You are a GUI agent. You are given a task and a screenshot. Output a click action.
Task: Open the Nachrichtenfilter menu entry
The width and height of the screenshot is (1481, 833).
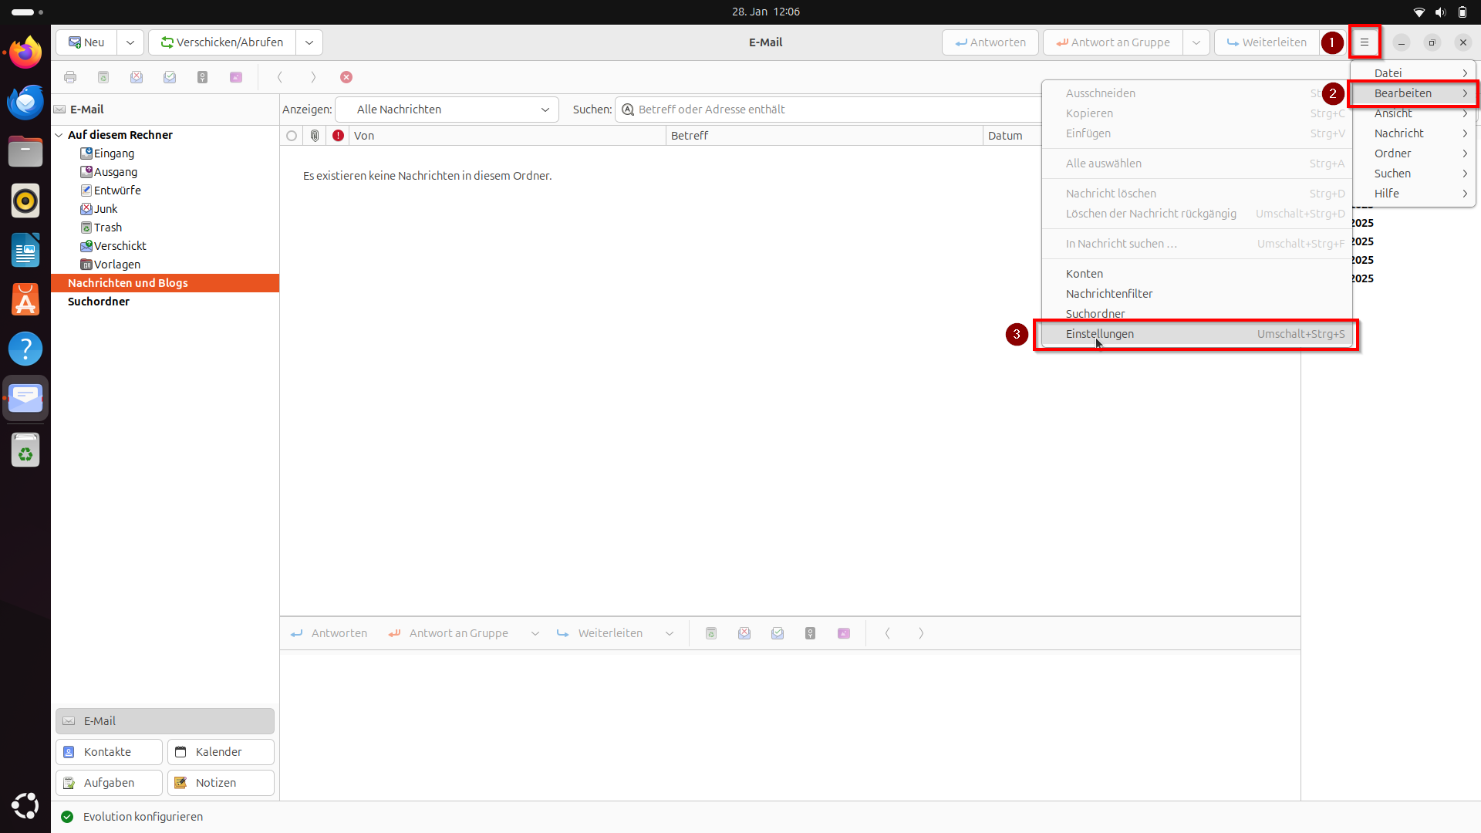point(1109,293)
